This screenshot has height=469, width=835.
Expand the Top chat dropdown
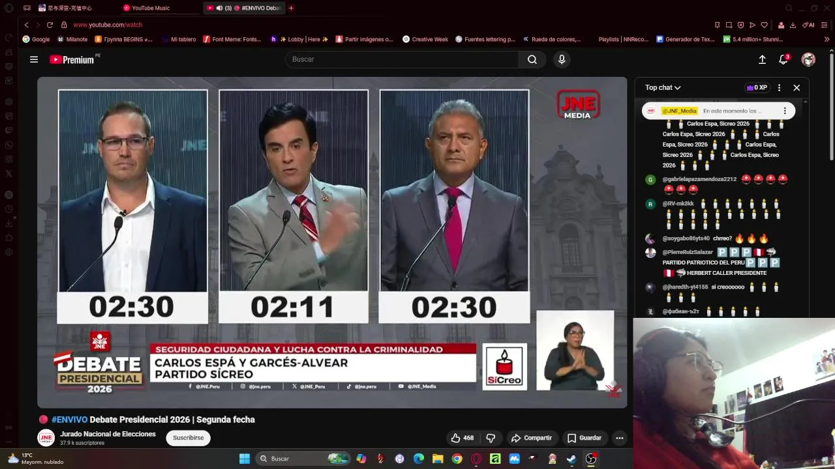coord(663,87)
